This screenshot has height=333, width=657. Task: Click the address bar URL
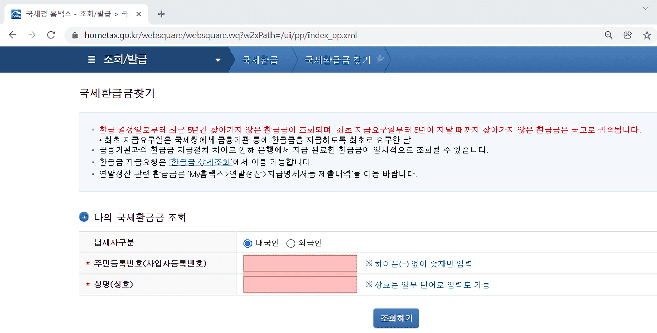pyautogui.click(x=221, y=35)
